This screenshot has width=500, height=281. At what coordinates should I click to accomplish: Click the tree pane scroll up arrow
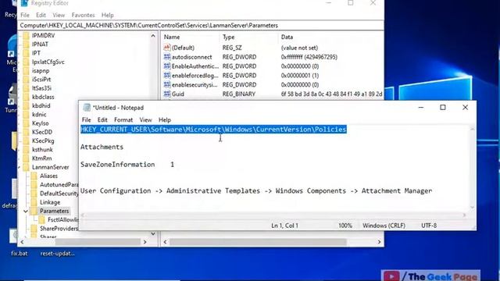[153, 36]
